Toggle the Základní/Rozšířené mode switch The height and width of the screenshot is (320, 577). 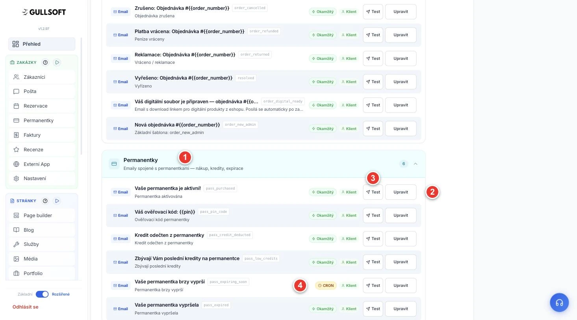click(x=42, y=294)
